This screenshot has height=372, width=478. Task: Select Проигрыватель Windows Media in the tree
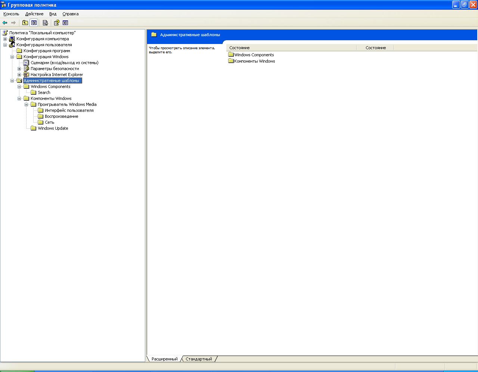coord(67,104)
